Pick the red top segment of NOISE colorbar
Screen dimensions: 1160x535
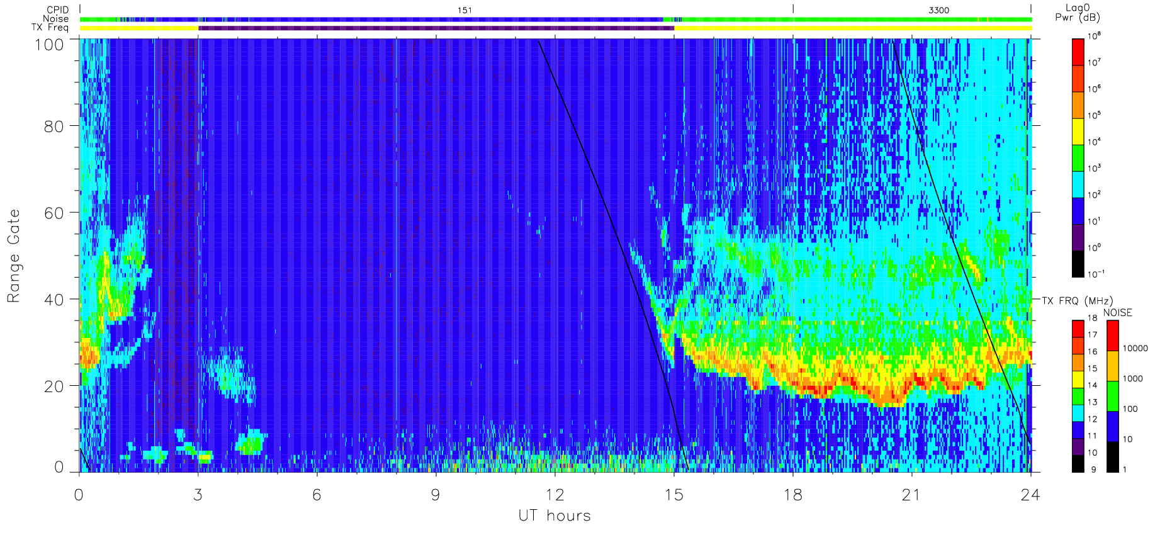[1113, 336]
